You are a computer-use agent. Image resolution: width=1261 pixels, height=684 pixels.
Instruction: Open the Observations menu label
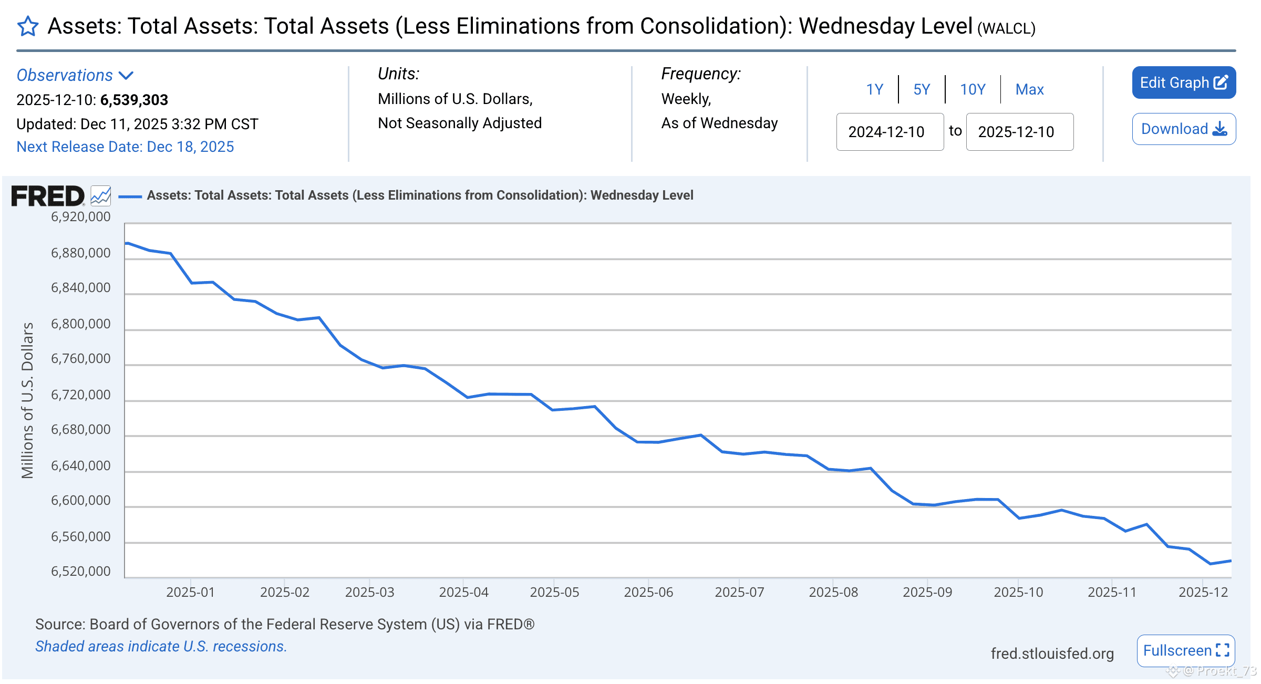[x=65, y=75]
